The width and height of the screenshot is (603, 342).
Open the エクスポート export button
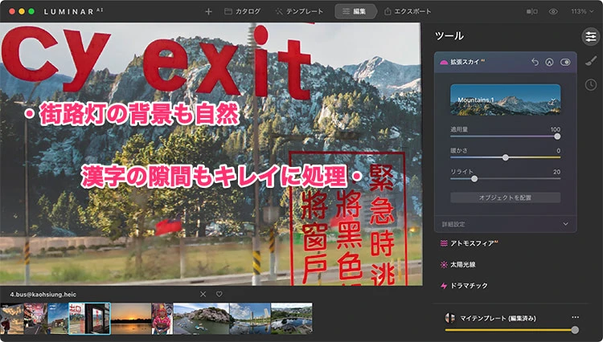[x=408, y=12]
